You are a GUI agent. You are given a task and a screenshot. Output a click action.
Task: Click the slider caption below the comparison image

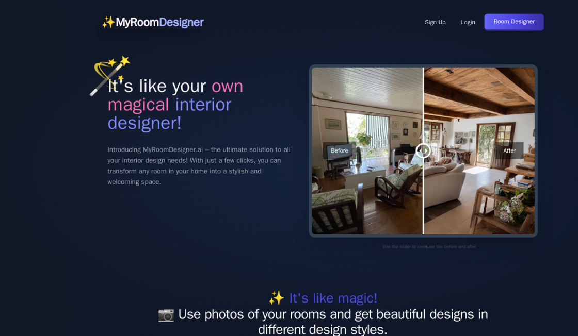tap(429, 247)
